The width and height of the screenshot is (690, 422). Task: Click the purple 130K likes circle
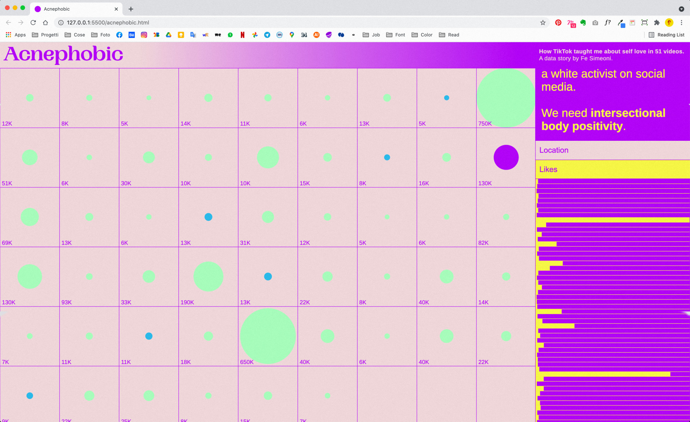[506, 157]
